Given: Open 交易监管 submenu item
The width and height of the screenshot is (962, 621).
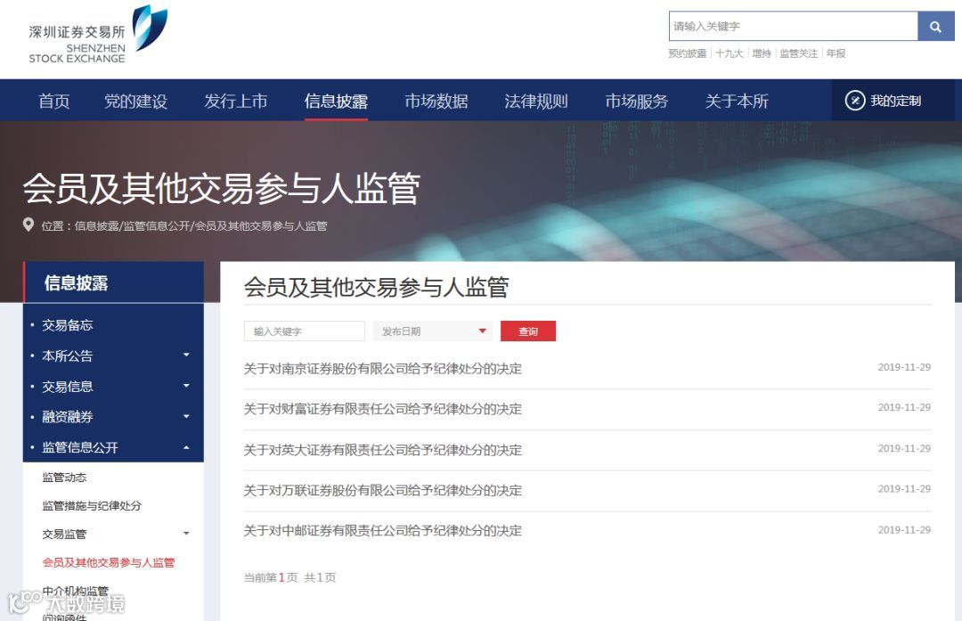Looking at the screenshot, I should point(64,534).
